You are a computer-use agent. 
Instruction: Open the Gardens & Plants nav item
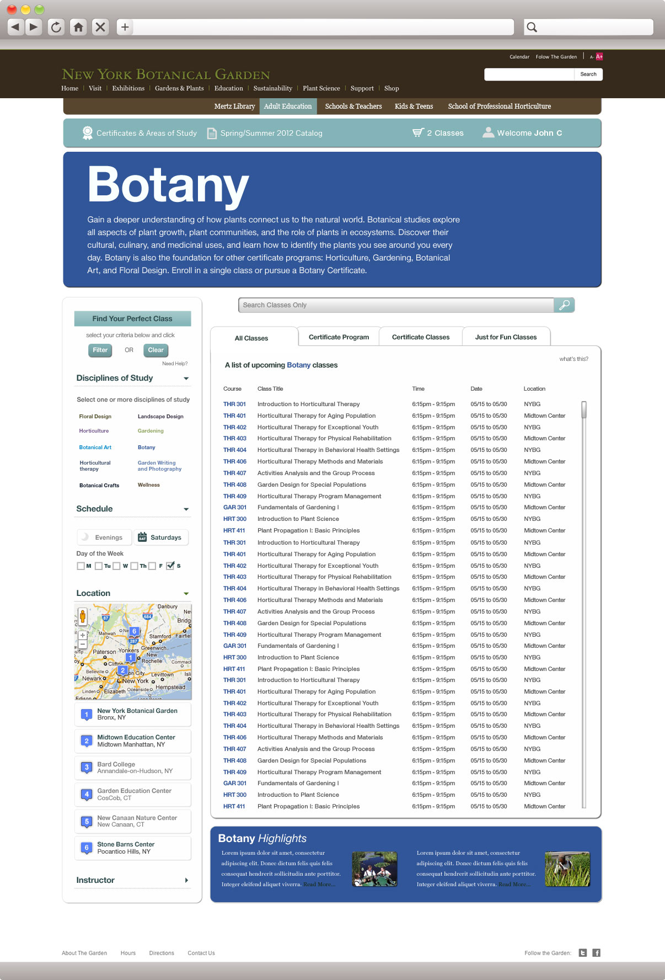179,88
